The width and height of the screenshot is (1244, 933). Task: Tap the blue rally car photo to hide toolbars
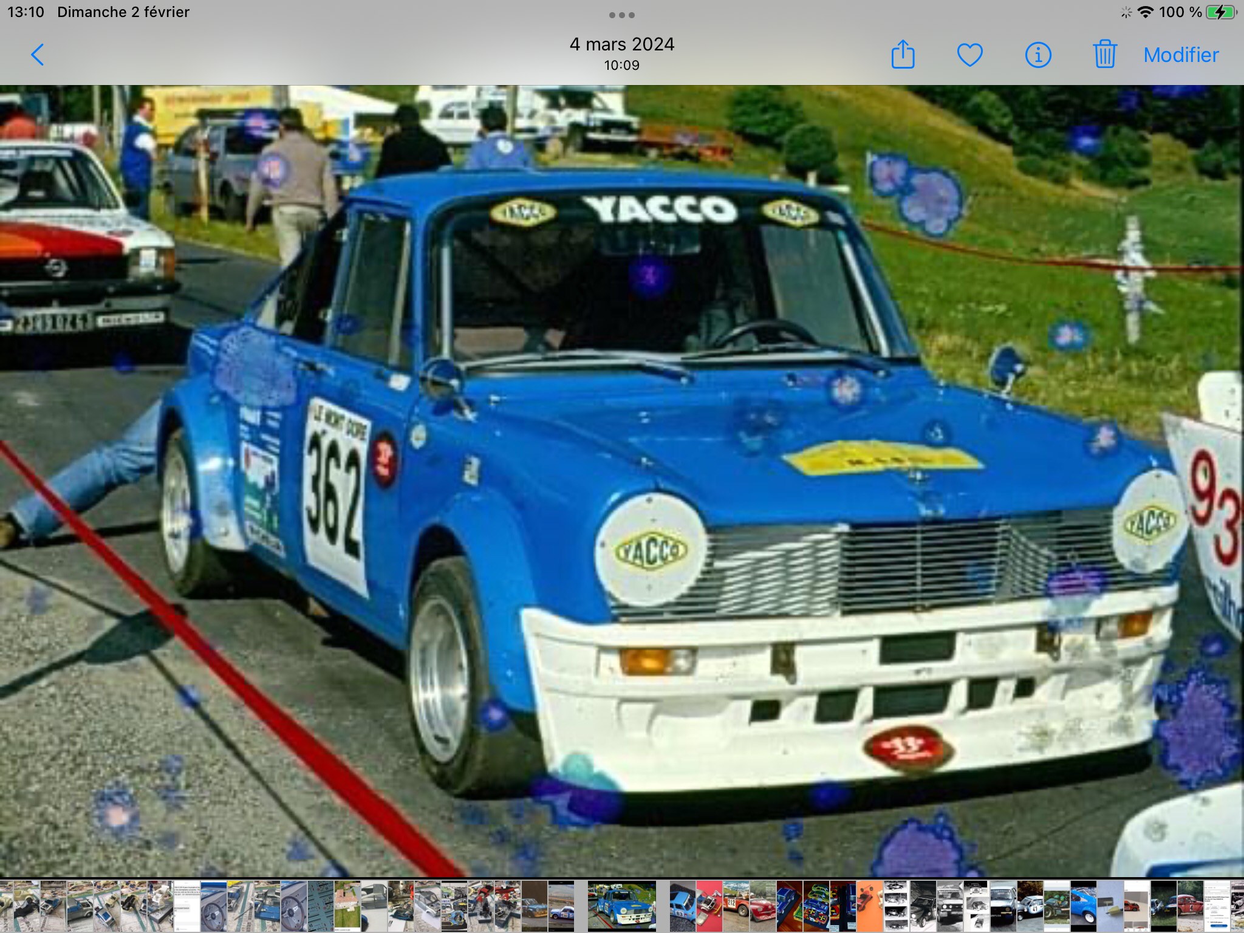[x=622, y=480]
